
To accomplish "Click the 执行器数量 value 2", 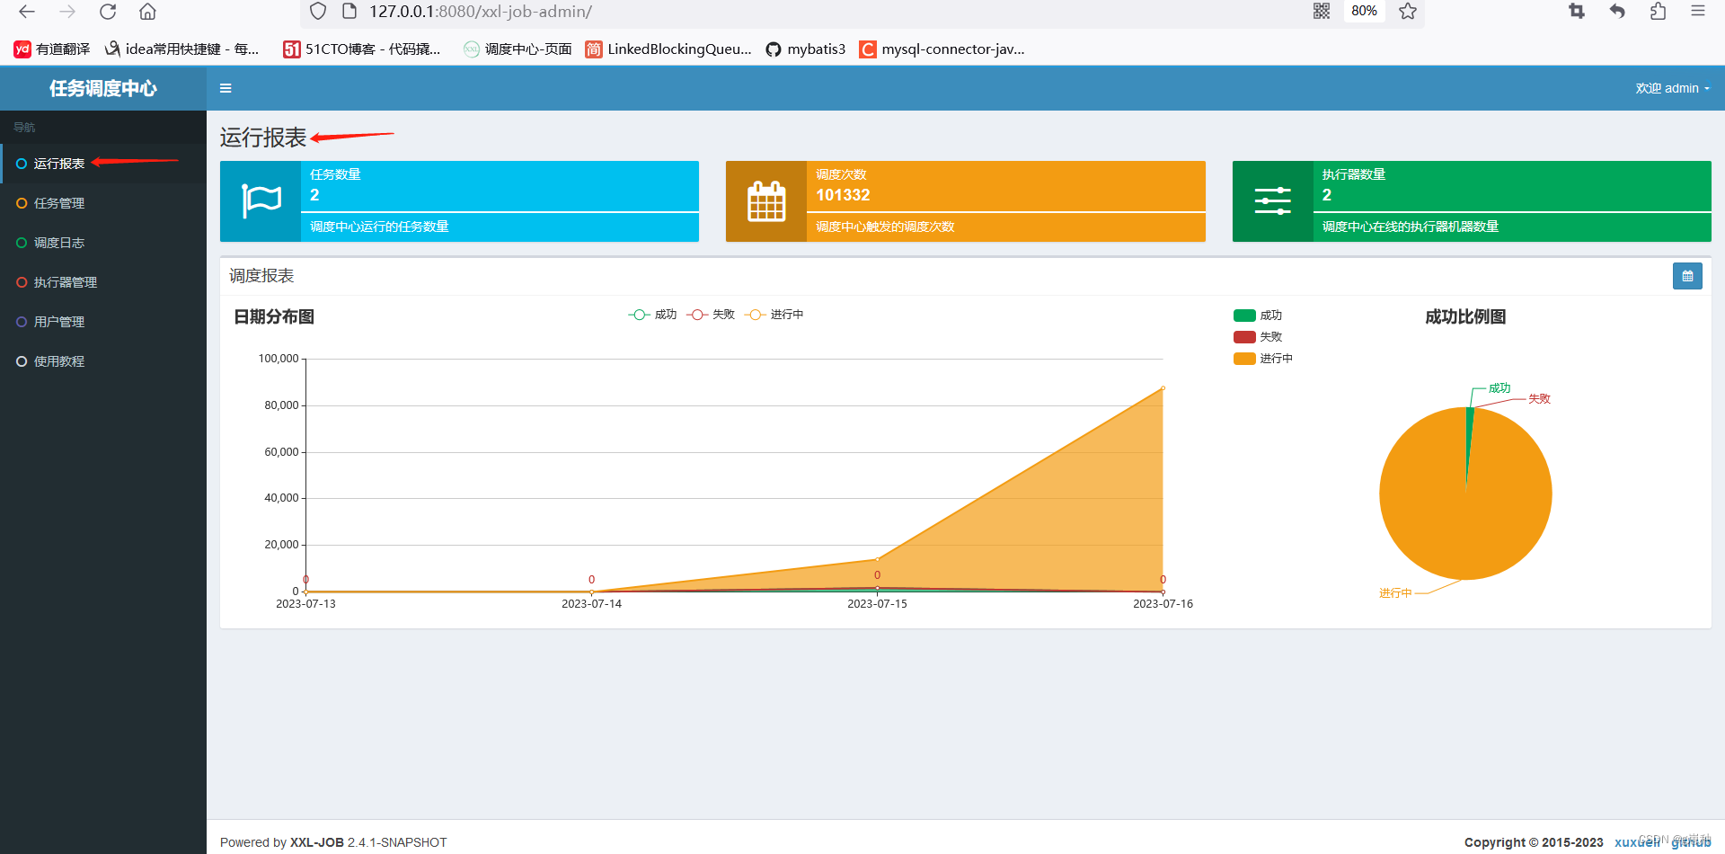I will click(1327, 195).
